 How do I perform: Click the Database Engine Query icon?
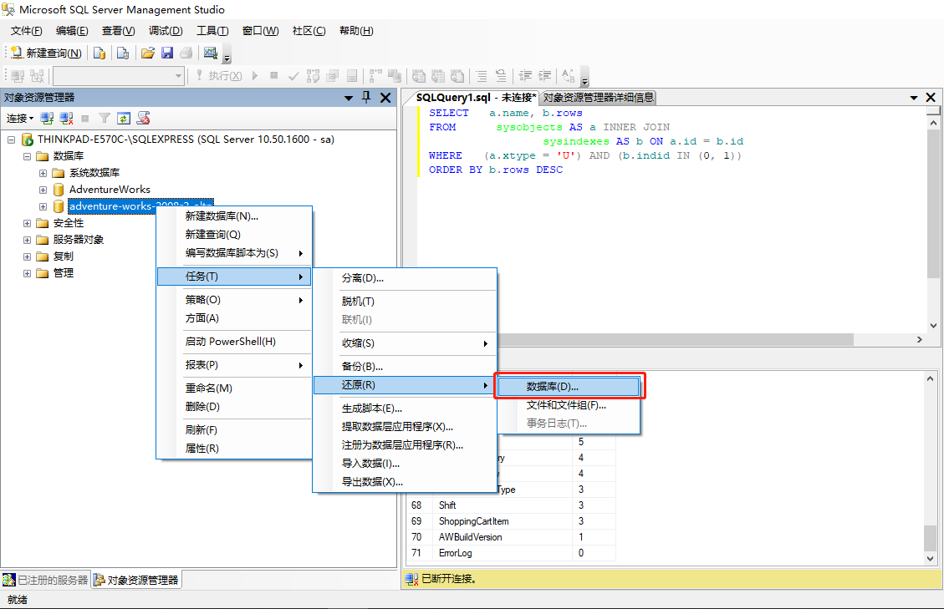pos(100,53)
